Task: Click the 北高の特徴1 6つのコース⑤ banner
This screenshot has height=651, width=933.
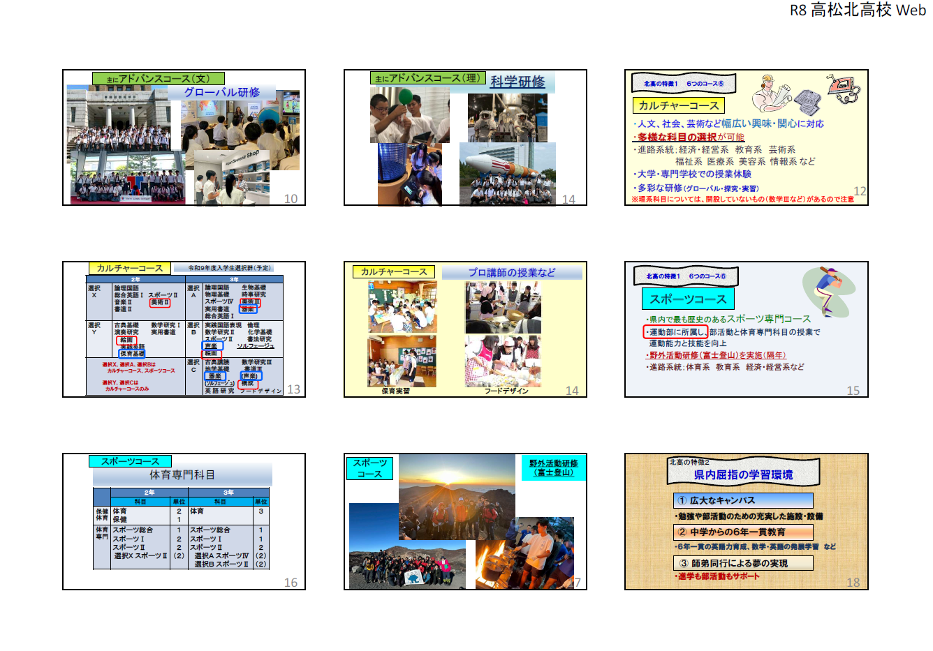Action: click(x=684, y=84)
